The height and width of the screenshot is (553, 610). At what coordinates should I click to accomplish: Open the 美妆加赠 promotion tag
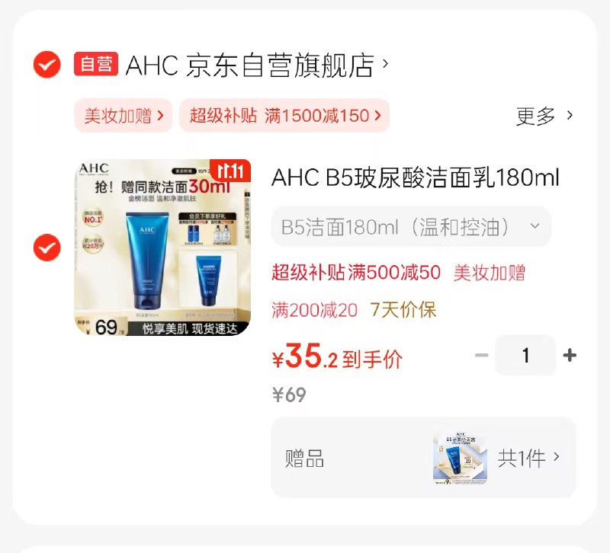124,116
